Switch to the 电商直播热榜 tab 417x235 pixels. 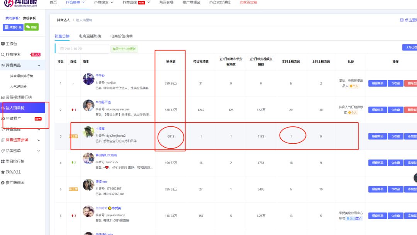point(90,36)
